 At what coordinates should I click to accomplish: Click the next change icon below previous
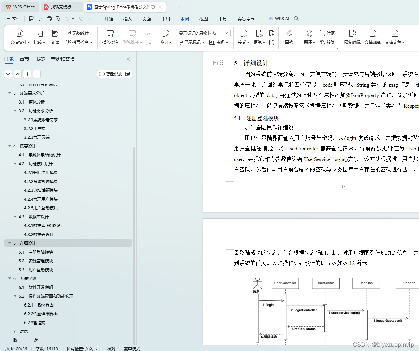pos(272,42)
